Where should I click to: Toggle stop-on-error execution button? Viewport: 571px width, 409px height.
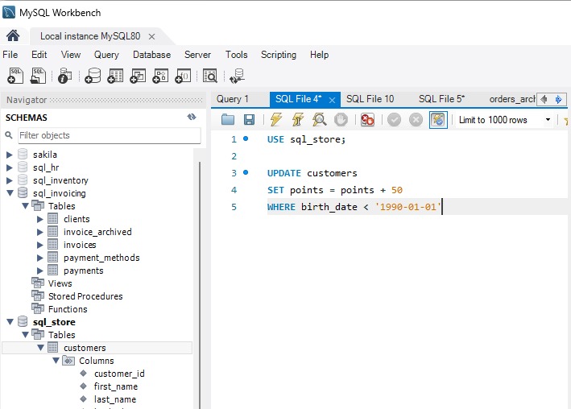[367, 120]
